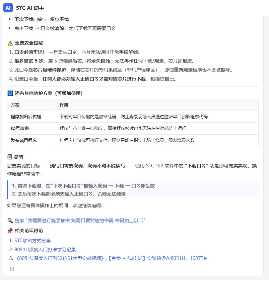
Task: Click the 下载时串口传输的是加密乱码 description cell
Action: [x=157, y=117]
